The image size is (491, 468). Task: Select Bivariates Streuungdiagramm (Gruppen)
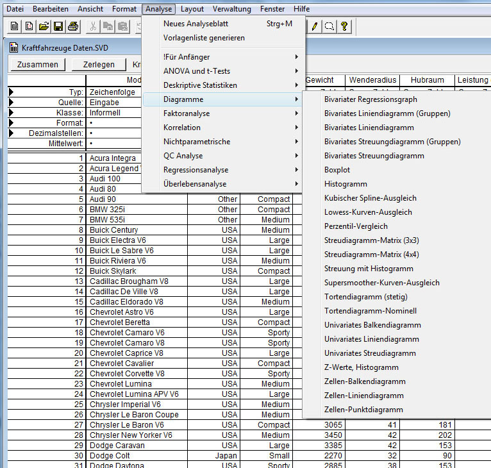click(x=396, y=142)
